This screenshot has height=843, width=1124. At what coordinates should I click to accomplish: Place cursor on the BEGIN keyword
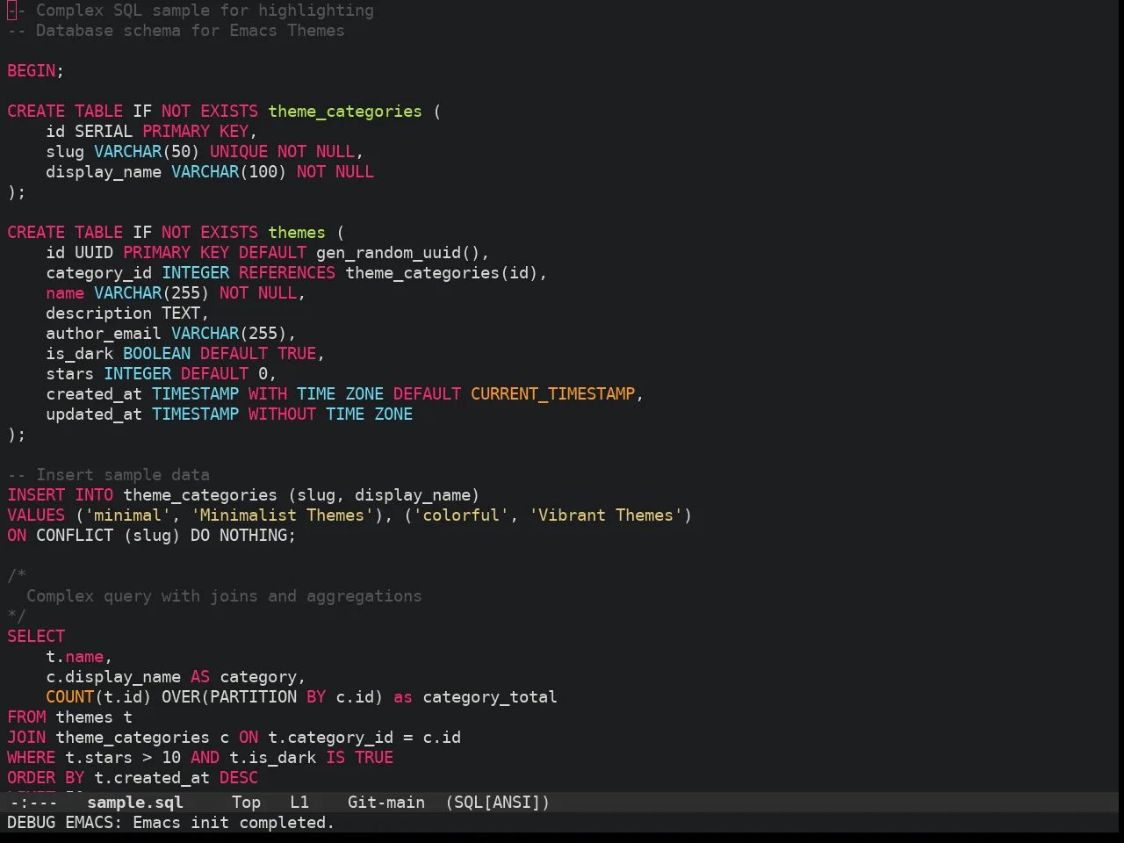(32, 71)
